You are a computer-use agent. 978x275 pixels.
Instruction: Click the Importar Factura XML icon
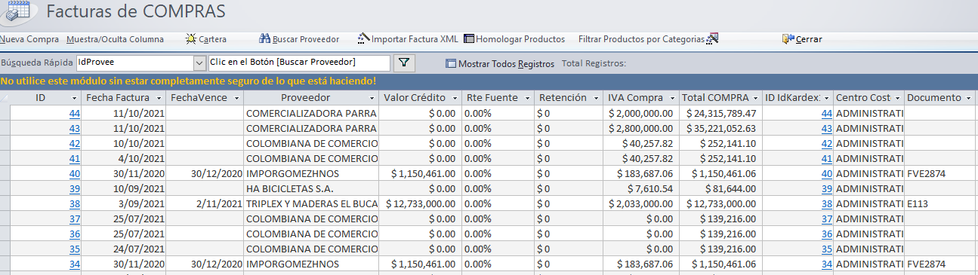[x=363, y=39]
